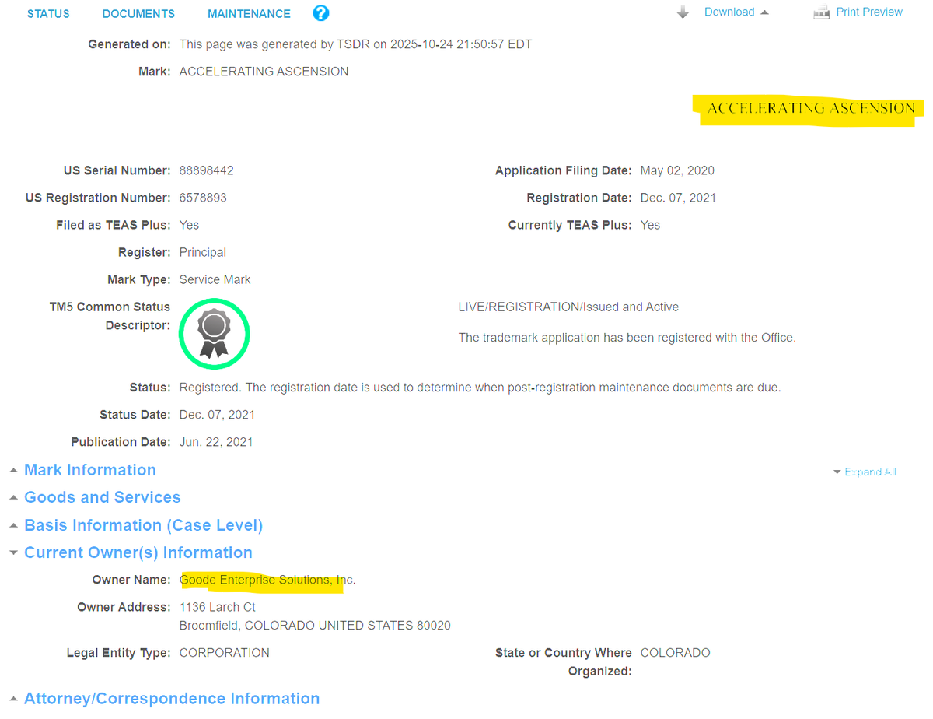Click the TSDR generated timestamp text
Image resolution: width=933 pixels, height=719 pixels.
pyautogui.click(x=356, y=44)
